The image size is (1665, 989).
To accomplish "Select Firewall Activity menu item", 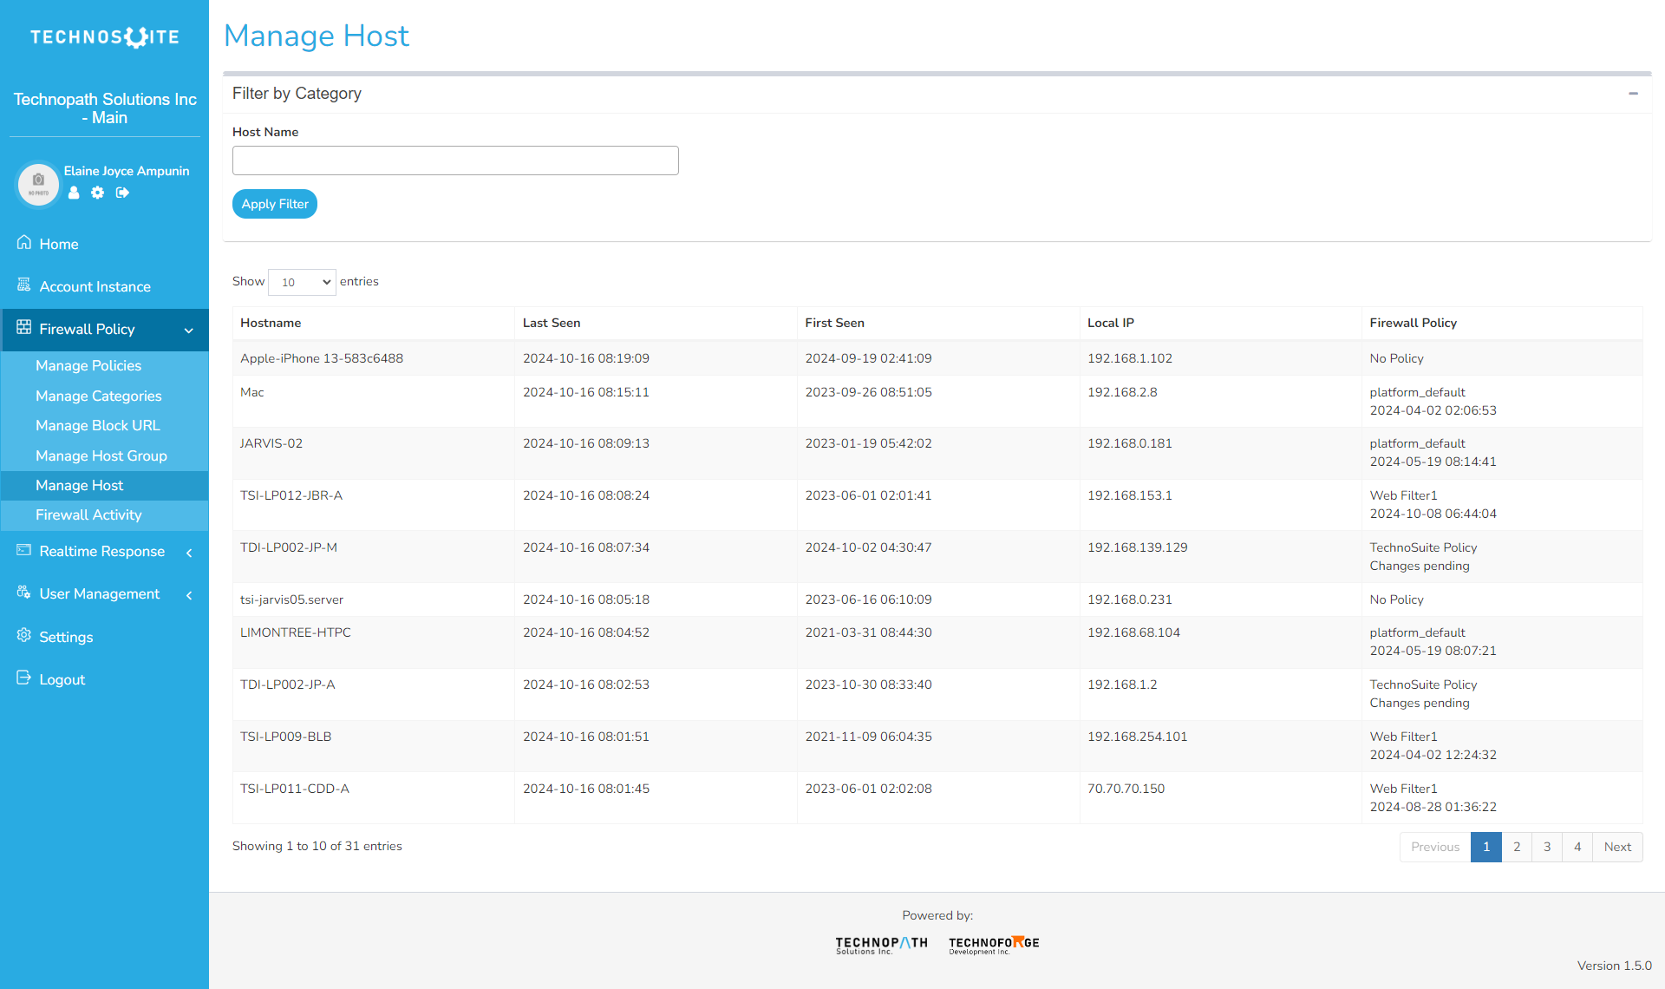I will [x=88, y=514].
